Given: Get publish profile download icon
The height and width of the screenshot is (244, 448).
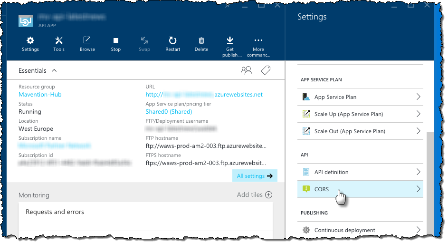Looking at the screenshot, I should 230,40.
